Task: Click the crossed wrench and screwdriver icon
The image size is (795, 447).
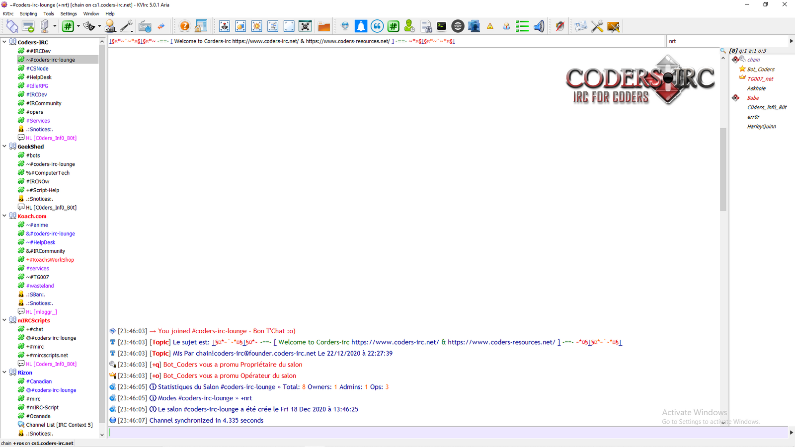Action: 597,26
